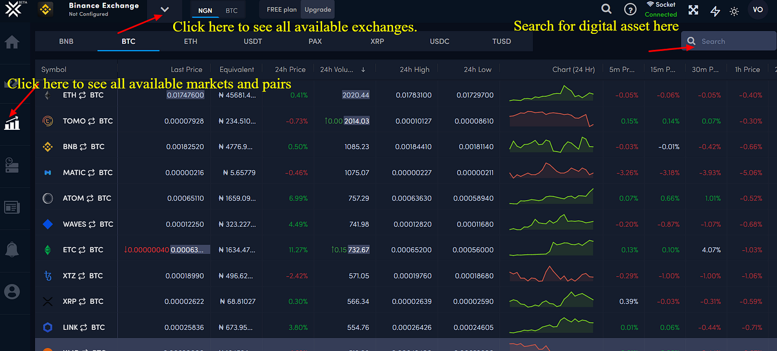The width and height of the screenshot is (777, 351).
Task: Click the BNB coin icon in BNB row
Action: [x=48, y=147]
